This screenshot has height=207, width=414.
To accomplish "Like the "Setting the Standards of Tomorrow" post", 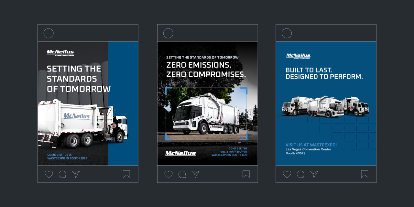I will point(49,174).
